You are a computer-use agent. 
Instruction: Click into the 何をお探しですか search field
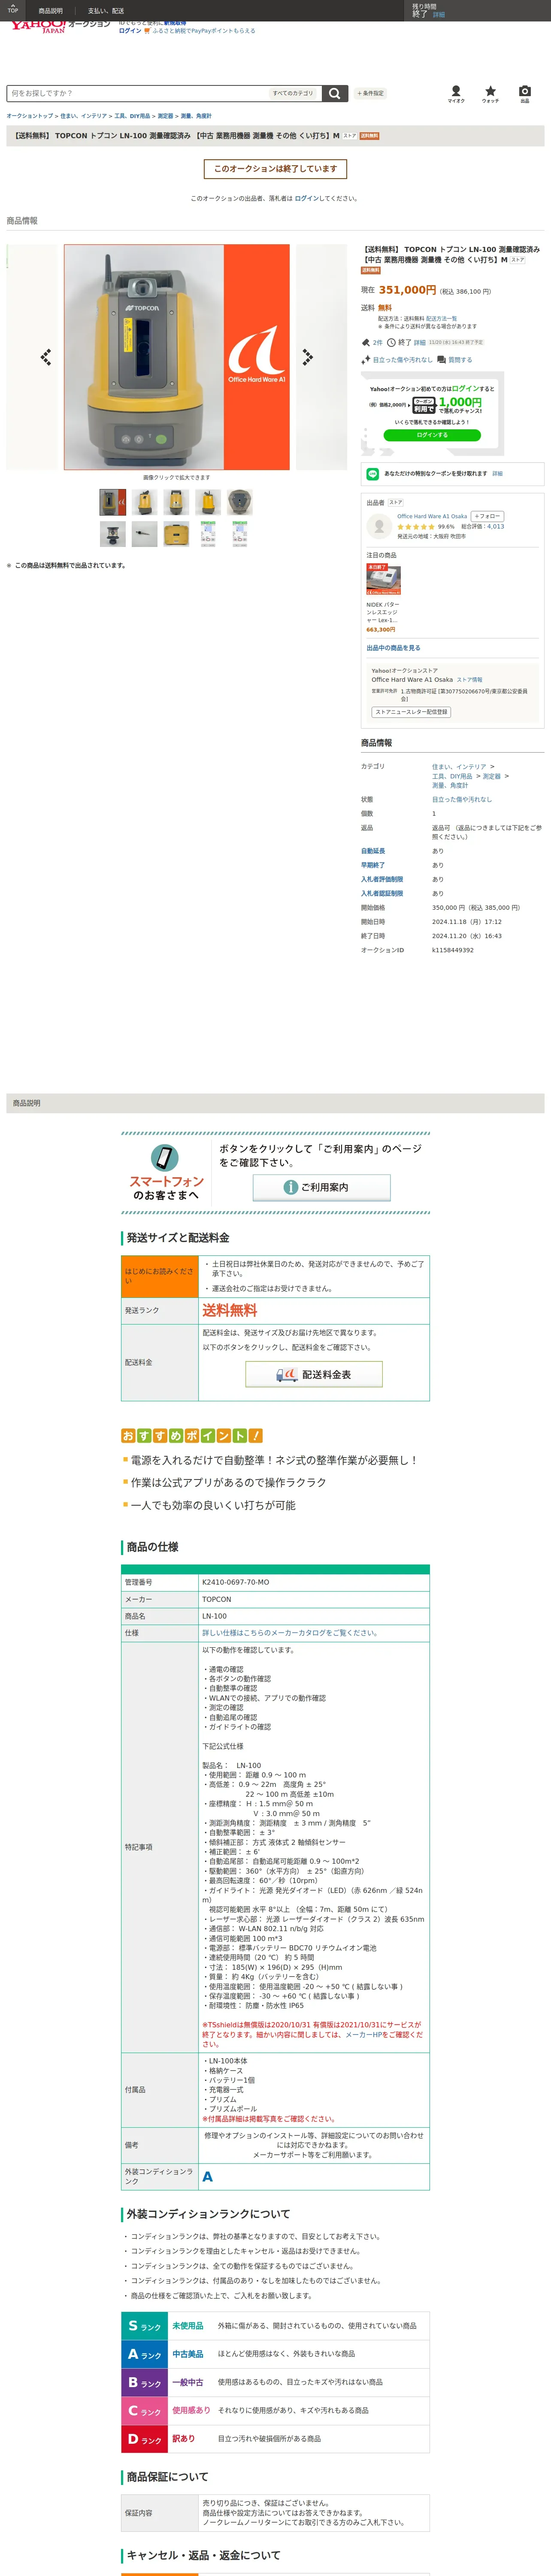coord(137,93)
